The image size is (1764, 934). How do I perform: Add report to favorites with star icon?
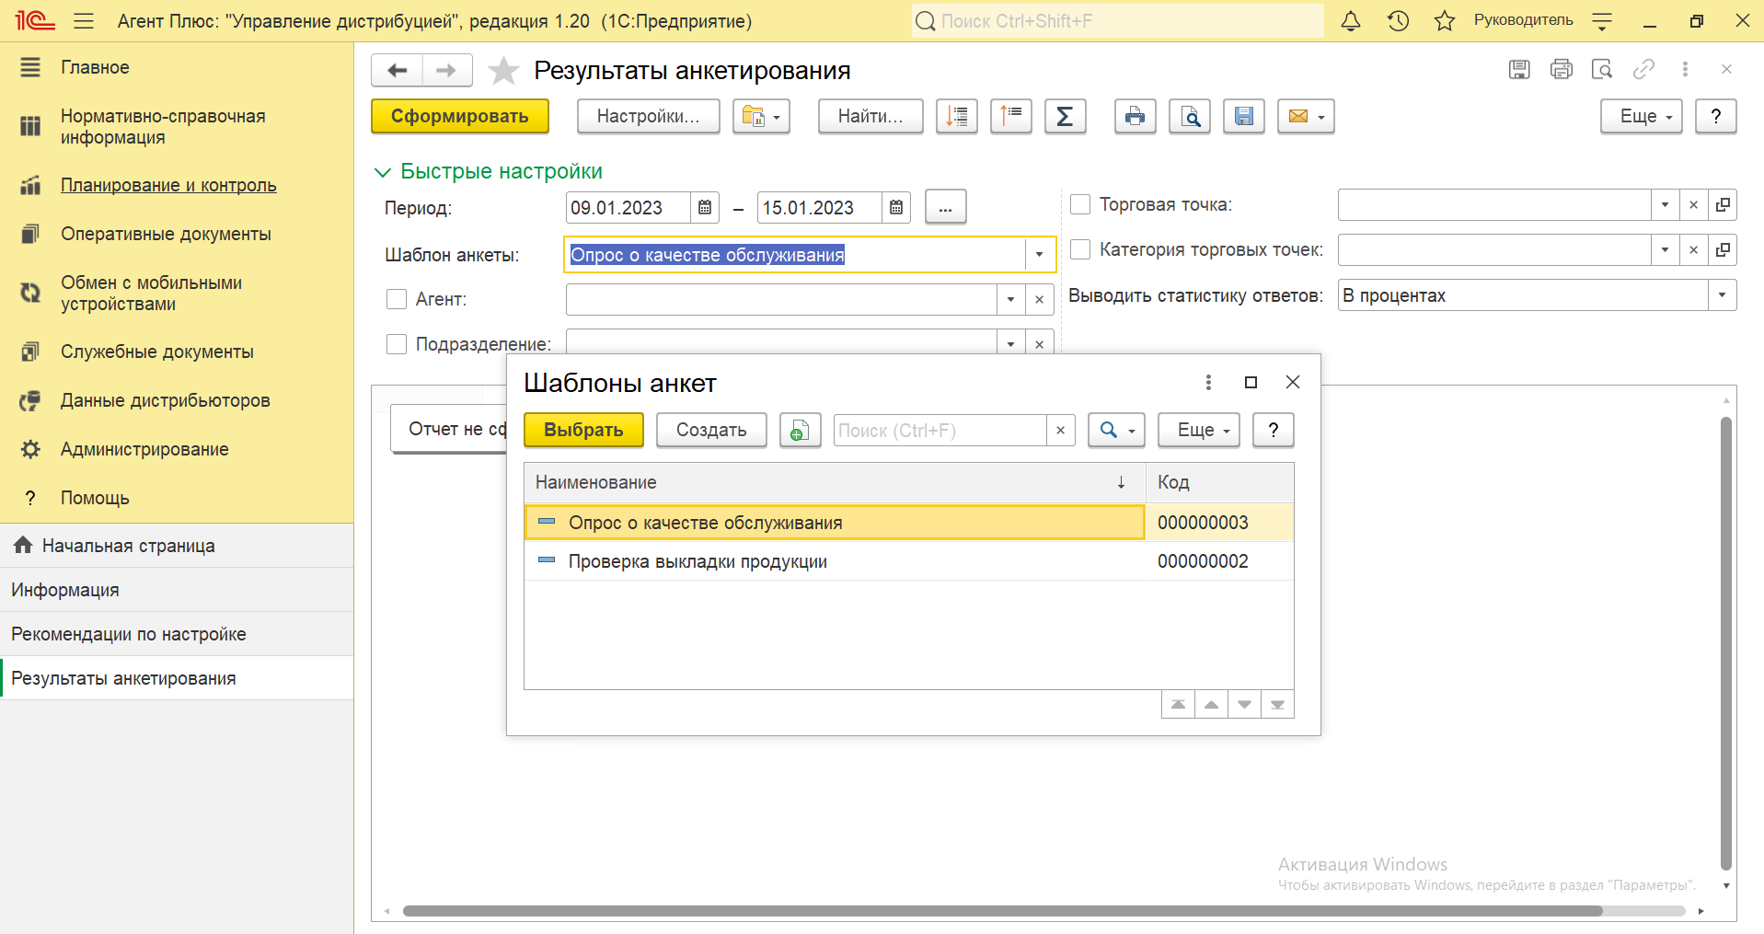tap(503, 71)
